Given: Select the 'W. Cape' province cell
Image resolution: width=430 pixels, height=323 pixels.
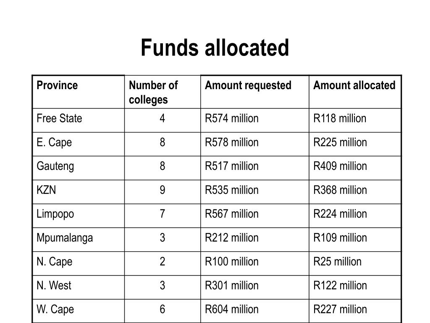Looking at the screenshot, I should coord(79,311).
